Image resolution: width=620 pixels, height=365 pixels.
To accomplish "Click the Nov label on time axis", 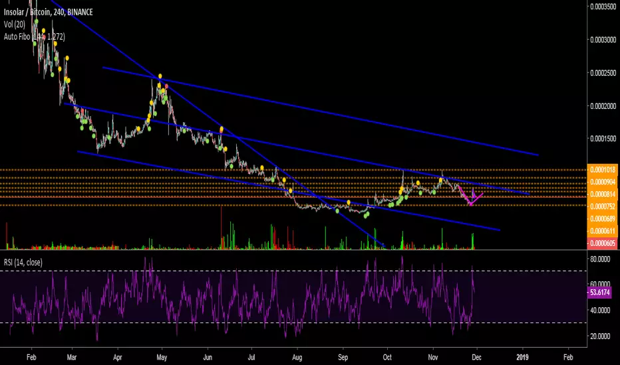I will (x=433, y=357).
